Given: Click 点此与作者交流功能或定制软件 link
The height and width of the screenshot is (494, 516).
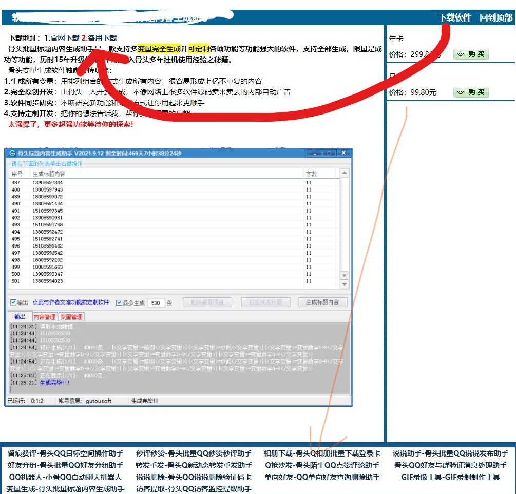Looking at the screenshot, I should tap(71, 302).
